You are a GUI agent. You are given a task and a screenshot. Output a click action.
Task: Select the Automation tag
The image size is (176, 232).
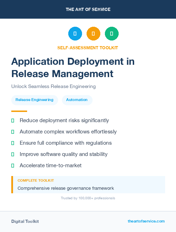[x=77, y=100]
